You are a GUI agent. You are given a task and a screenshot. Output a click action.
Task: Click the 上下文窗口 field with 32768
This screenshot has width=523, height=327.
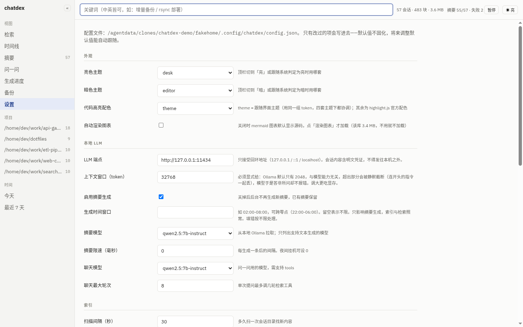[x=195, y=177]
